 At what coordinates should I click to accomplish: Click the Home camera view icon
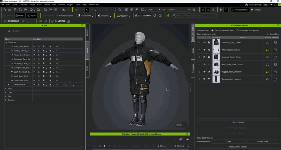pyautogui.click(x=119, y=10)
